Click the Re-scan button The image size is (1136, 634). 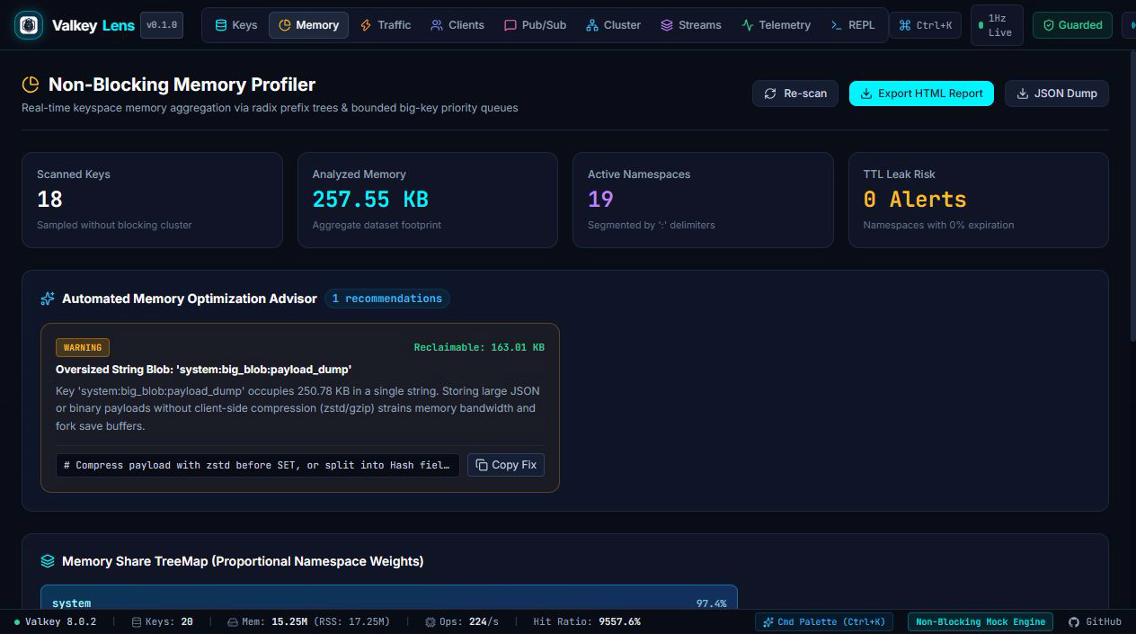point(795,94)
